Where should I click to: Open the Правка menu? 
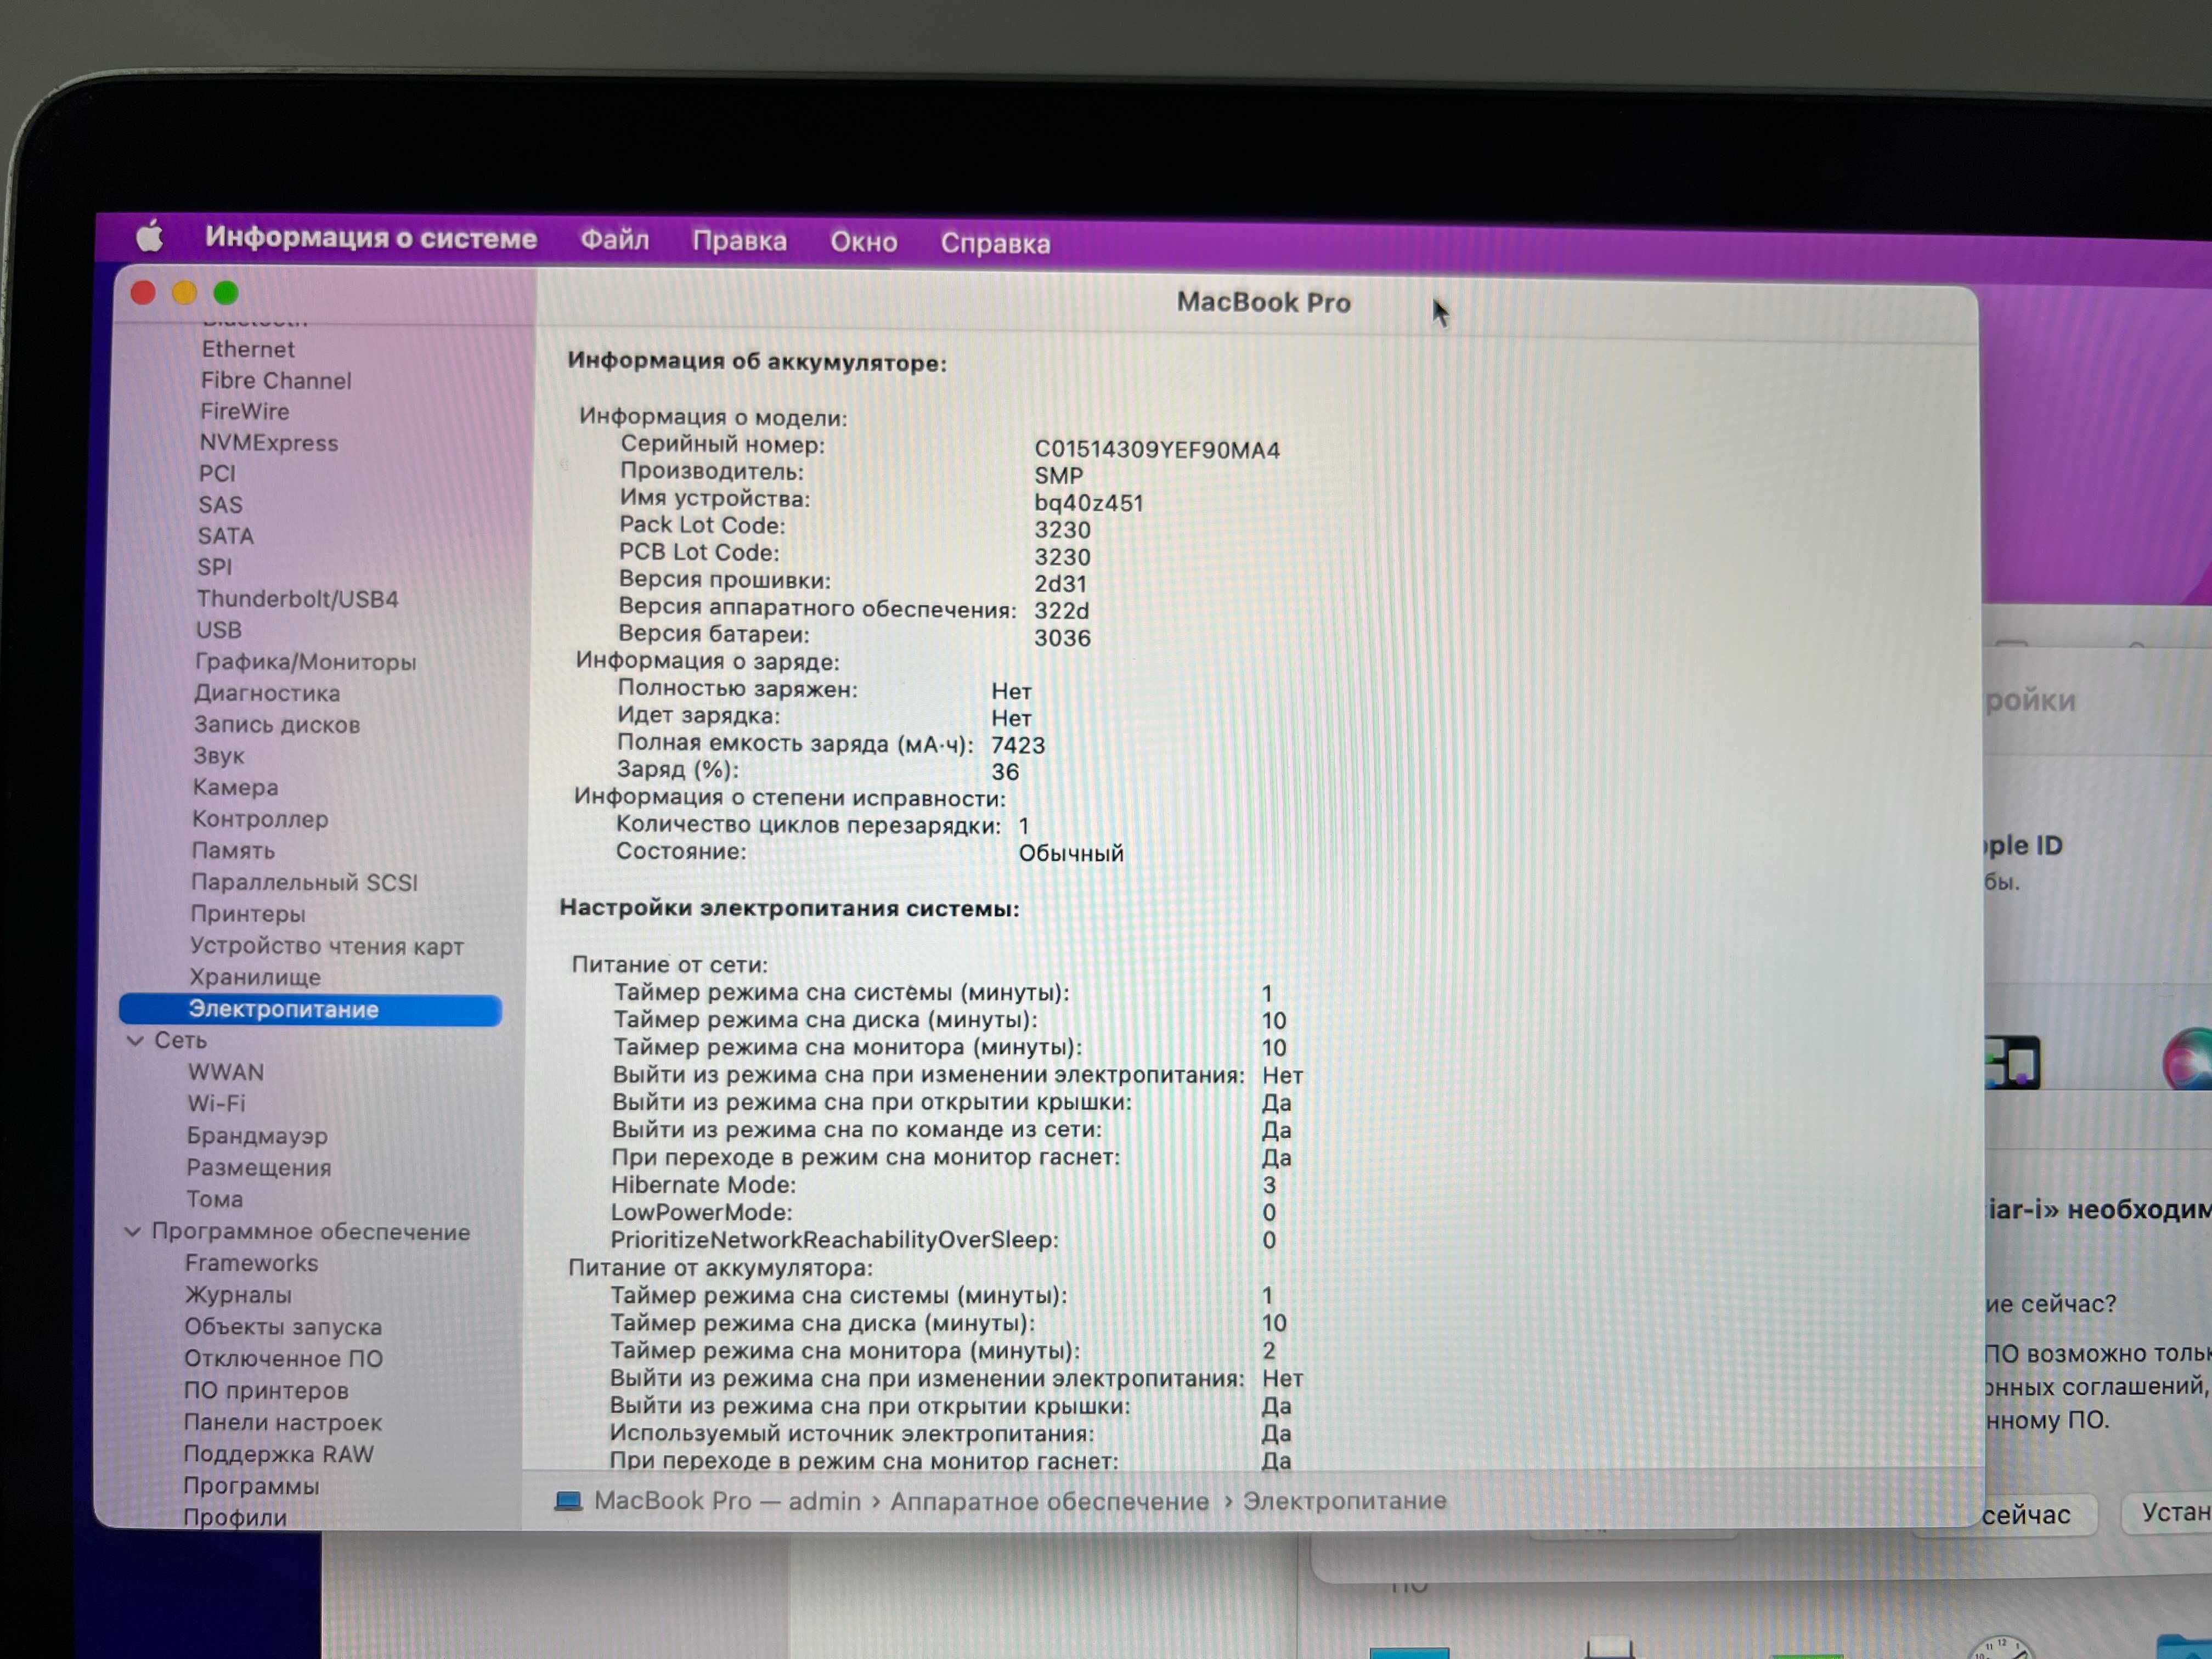point(739,241)
